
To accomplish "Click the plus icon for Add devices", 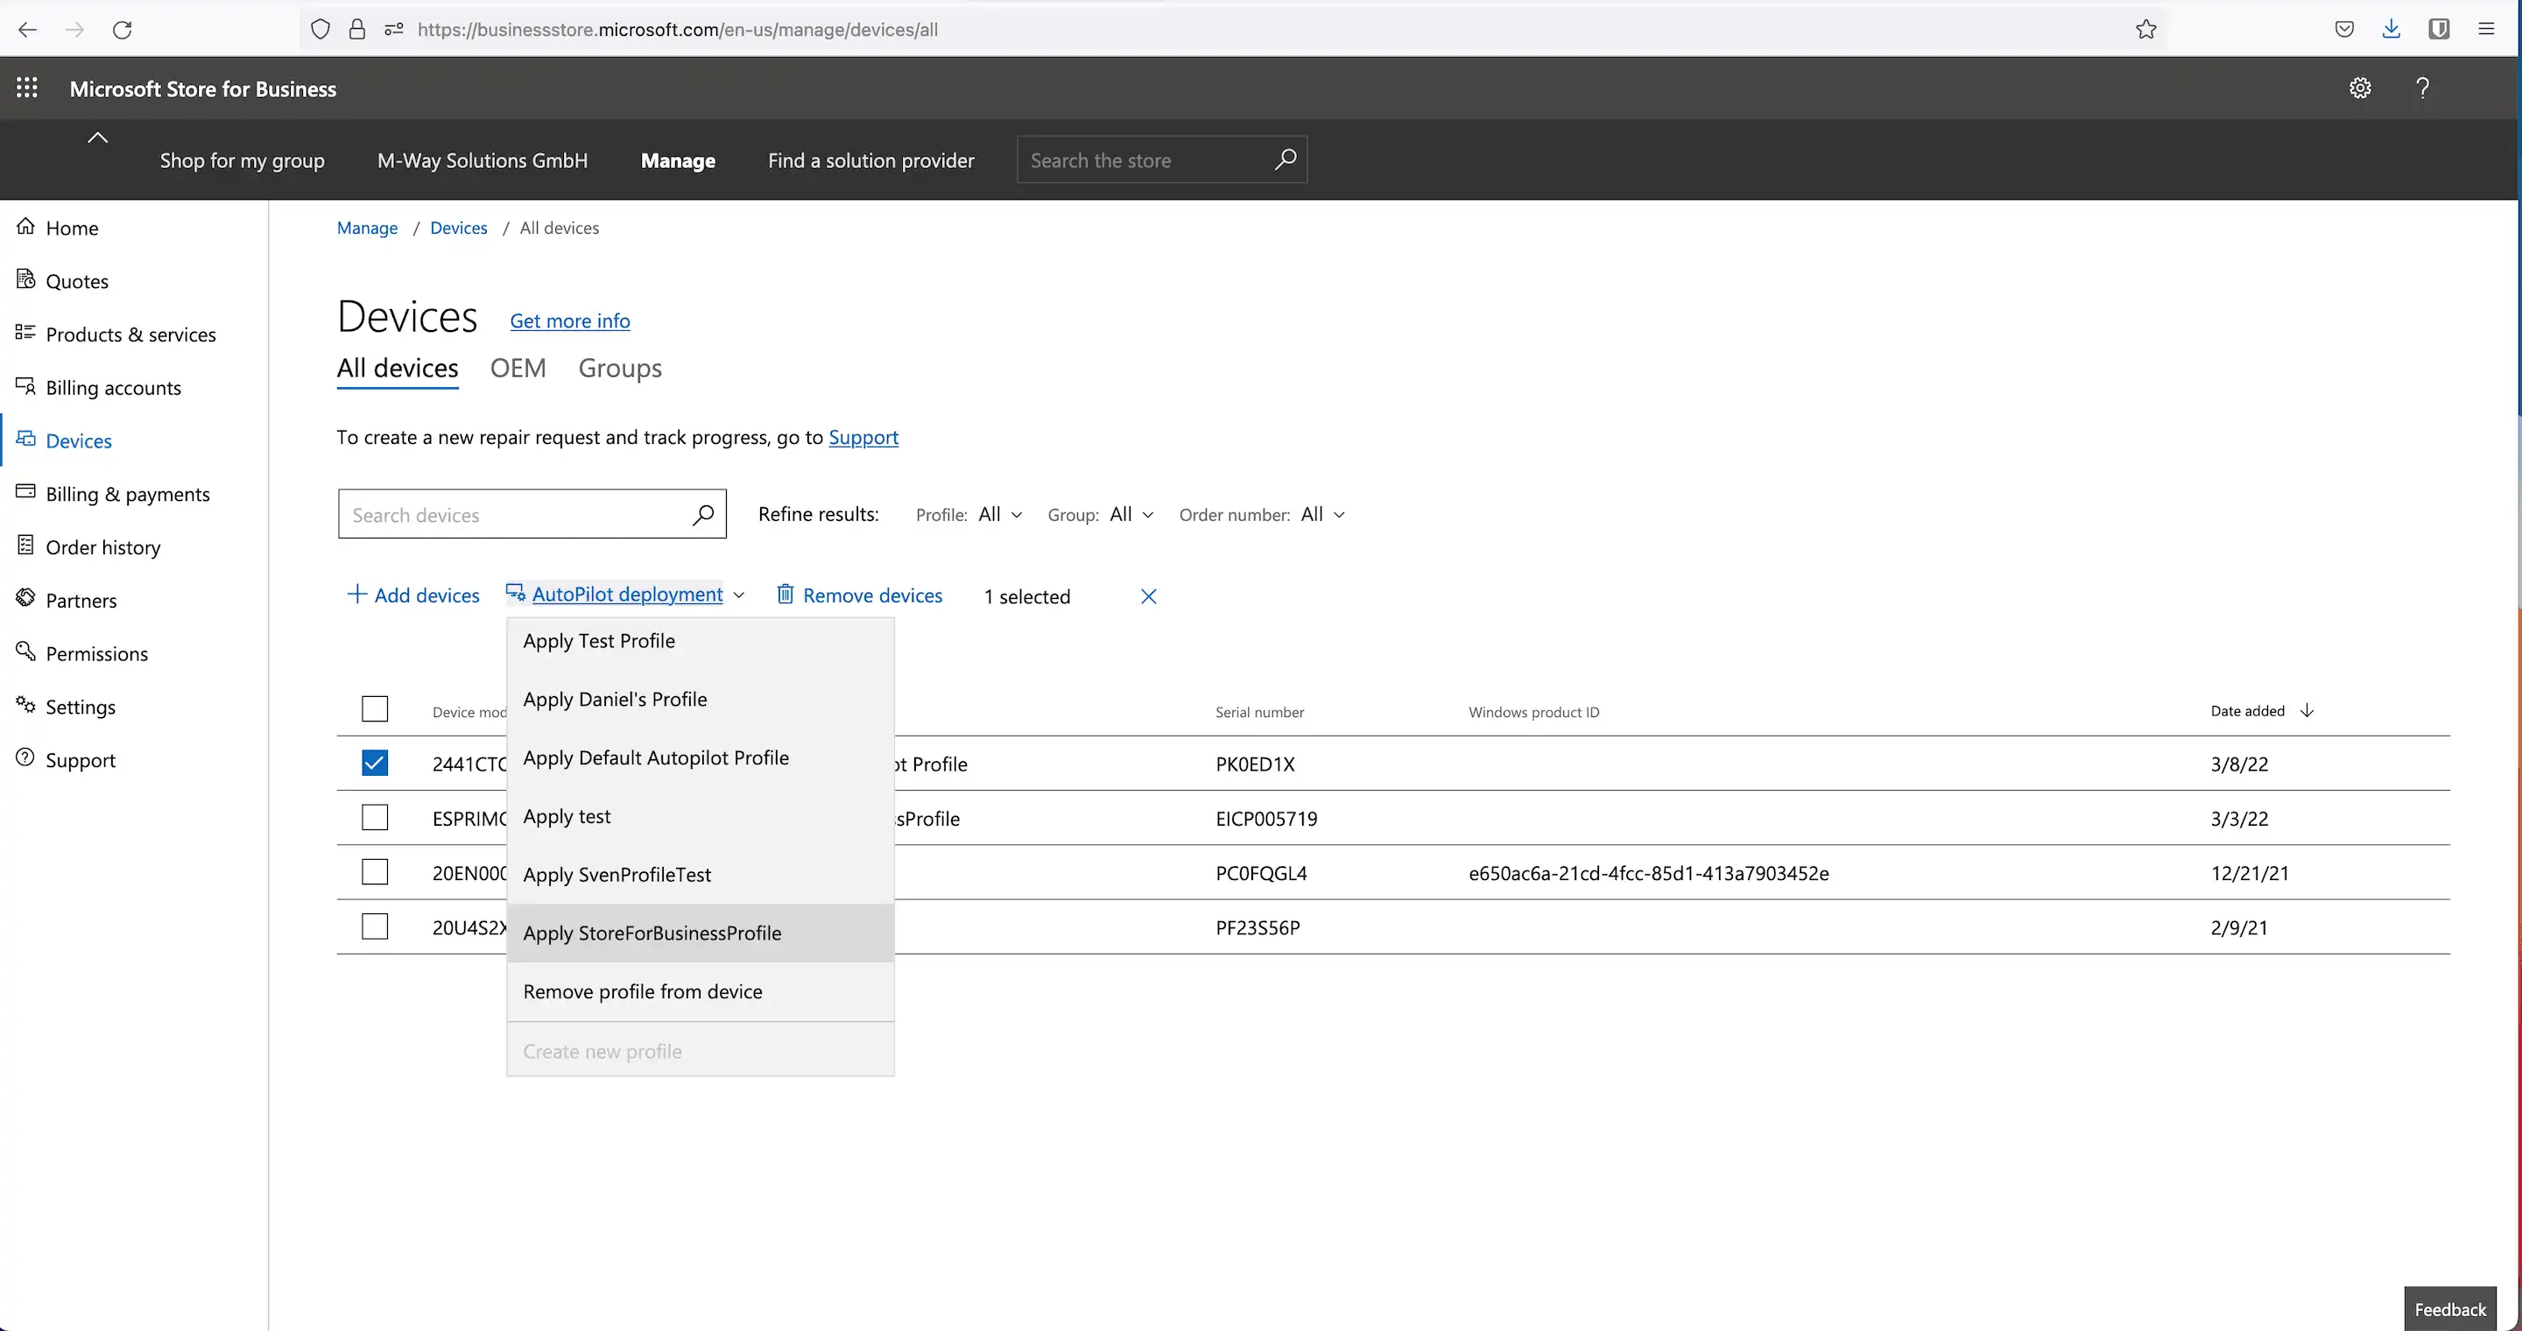I will [357, 594].
